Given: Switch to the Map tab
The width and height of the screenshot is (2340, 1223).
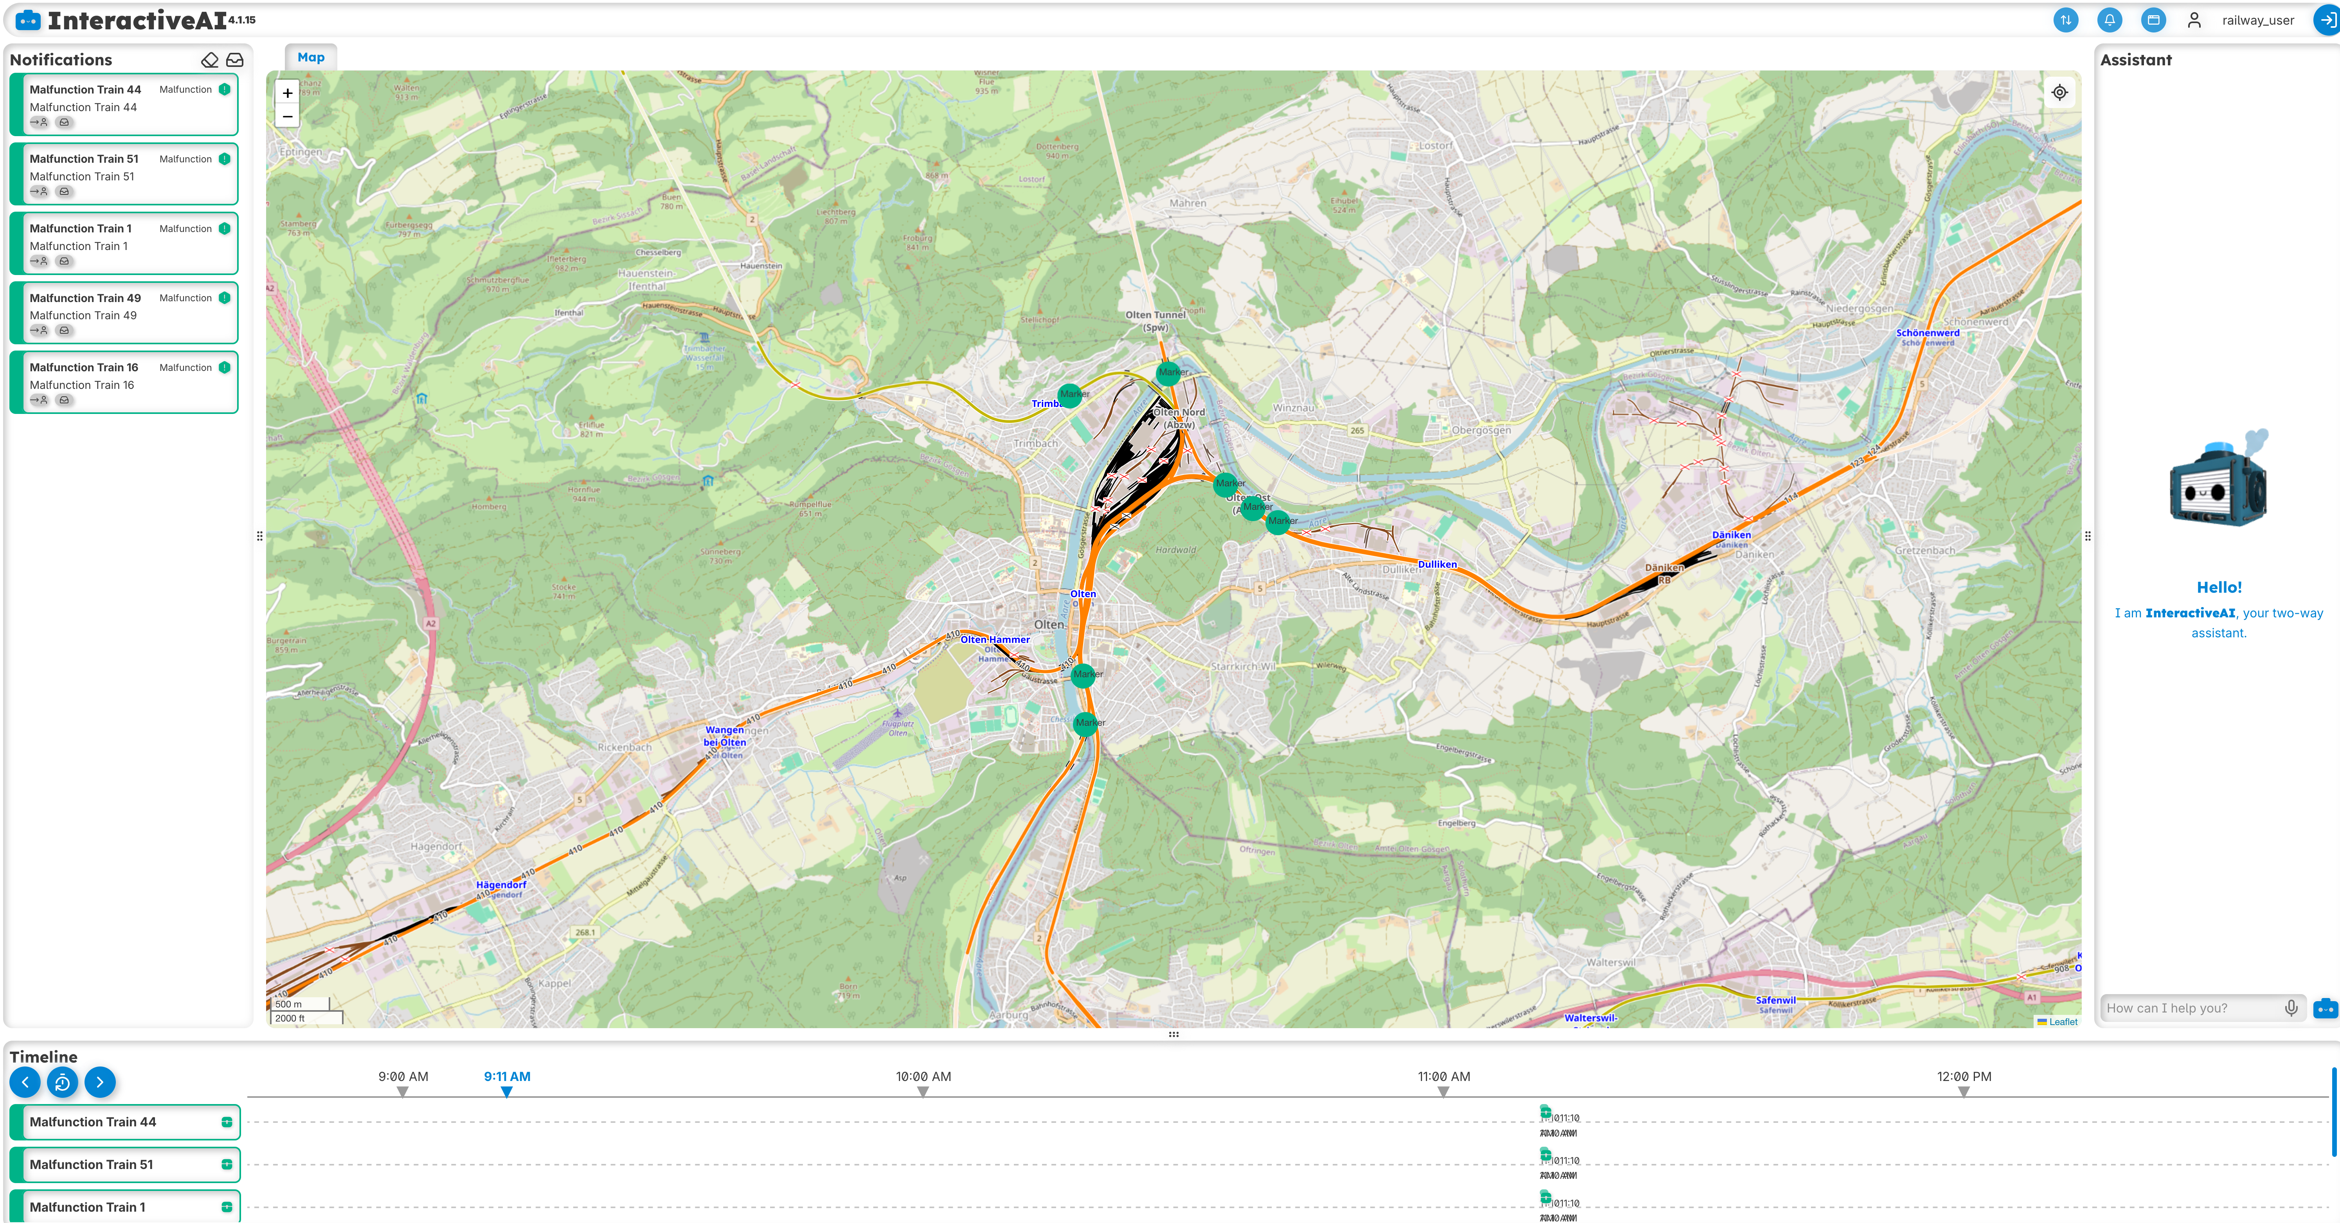Looking at the screenshot, I should (311, 57).
